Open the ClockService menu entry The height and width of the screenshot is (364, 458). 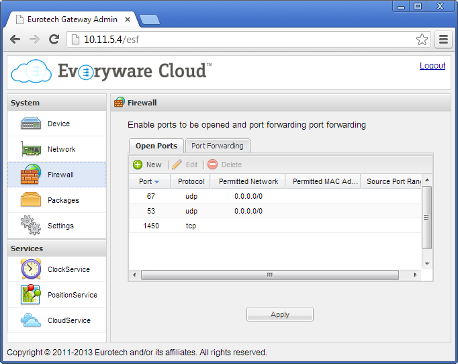(56, 269)
